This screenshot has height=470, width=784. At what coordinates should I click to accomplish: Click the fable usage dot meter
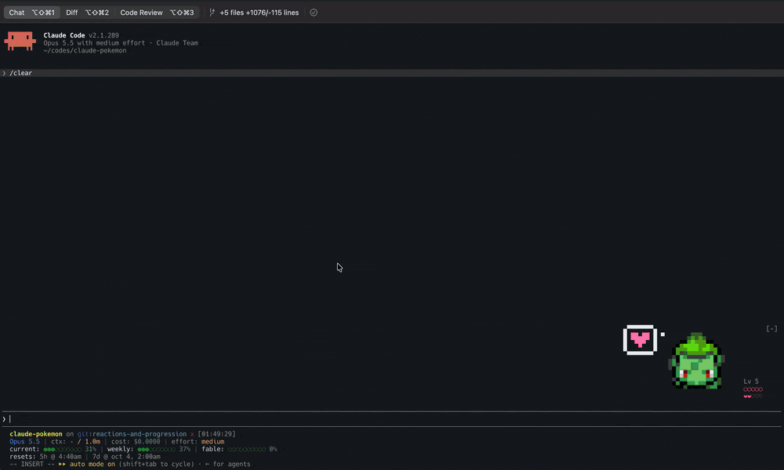click(246, 449)
